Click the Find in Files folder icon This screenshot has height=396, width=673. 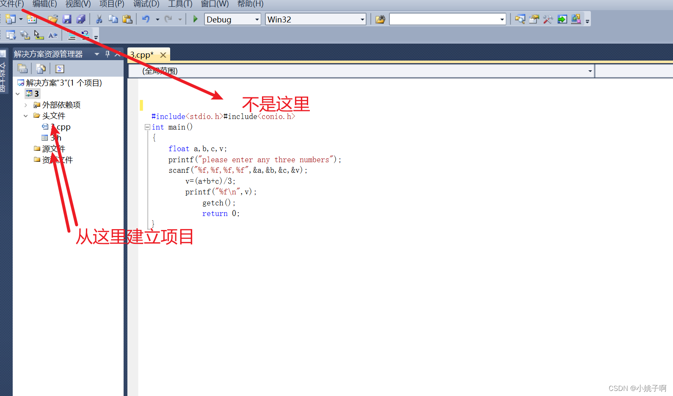click(380, 19)
